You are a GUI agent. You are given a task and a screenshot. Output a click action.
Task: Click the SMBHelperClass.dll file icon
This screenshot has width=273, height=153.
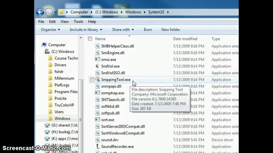point(98,46)
